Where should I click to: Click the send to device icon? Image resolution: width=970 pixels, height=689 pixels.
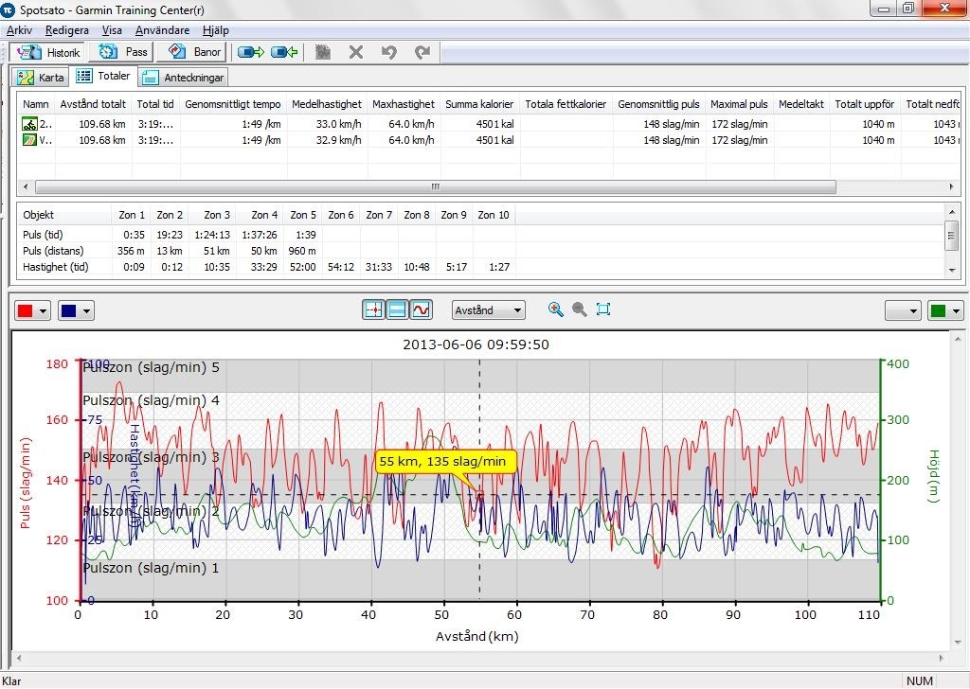click(251, 52)
